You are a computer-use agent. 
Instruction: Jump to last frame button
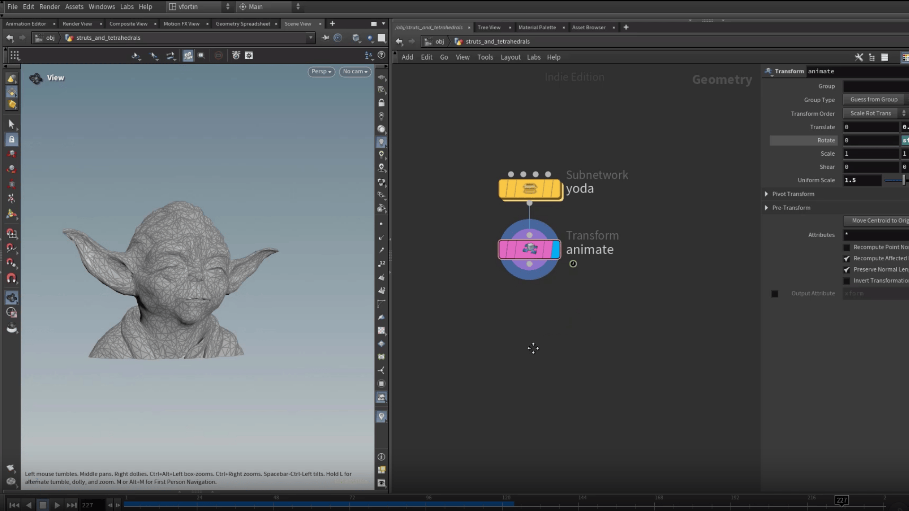coord(71,505)
